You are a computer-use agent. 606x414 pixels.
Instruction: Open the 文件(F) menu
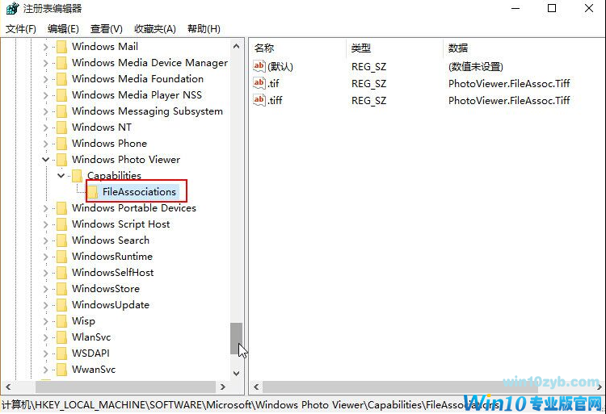pos(21,29)
